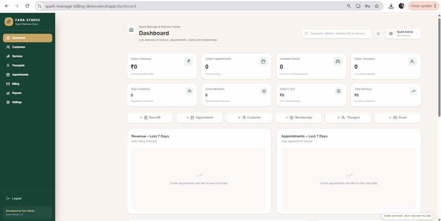This screenshot has height=221, width=441.
Task: Click the "Appointments – Last 7 Days" heading
Action: [x=304, y=136]
